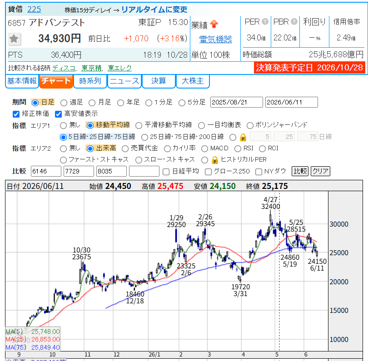The height and width of the screenshot is (361, 368).
Task: Open 大株主 tab
Action: click(x=193, y=81)
